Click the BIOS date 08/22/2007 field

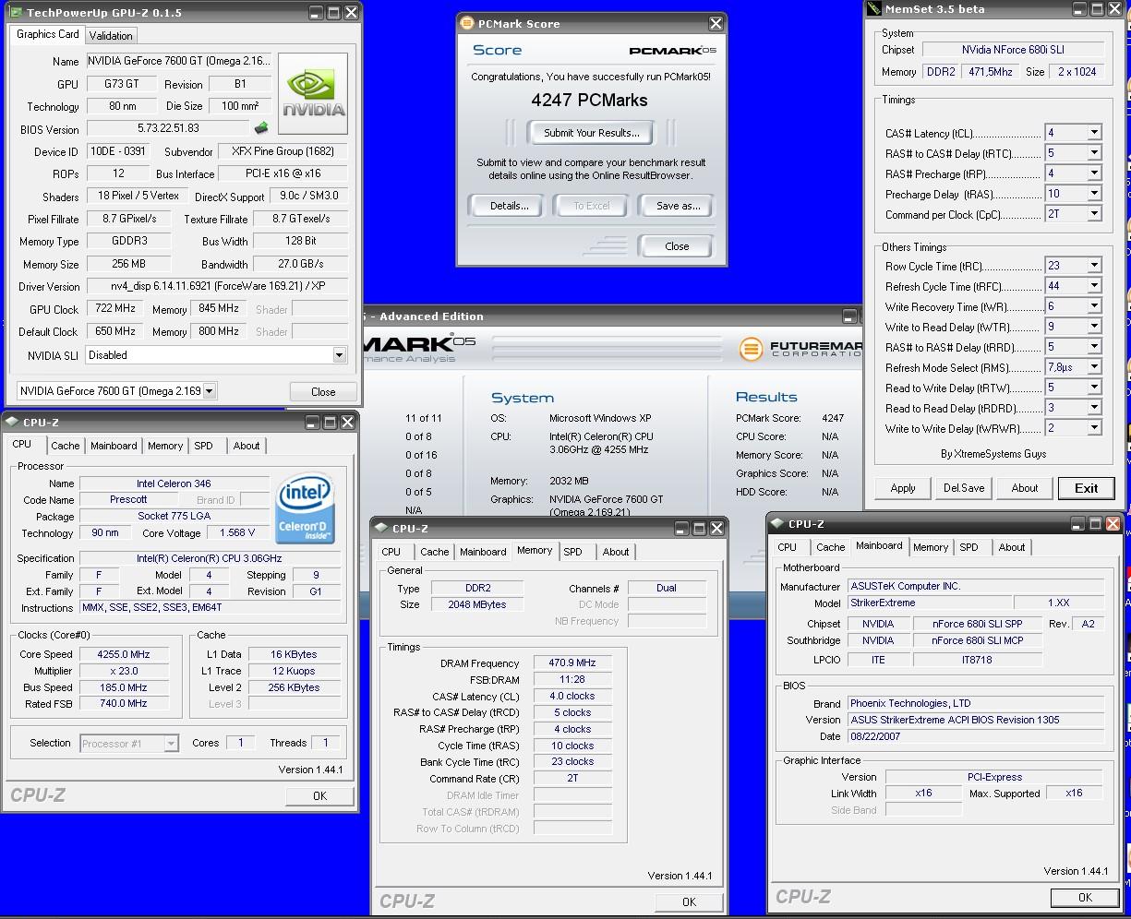(x=976, y=736)
